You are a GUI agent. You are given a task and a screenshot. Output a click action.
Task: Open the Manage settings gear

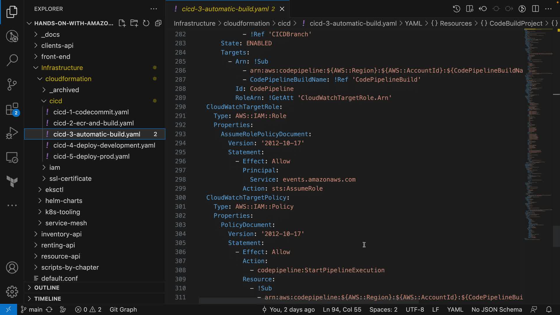click(12, 292)
